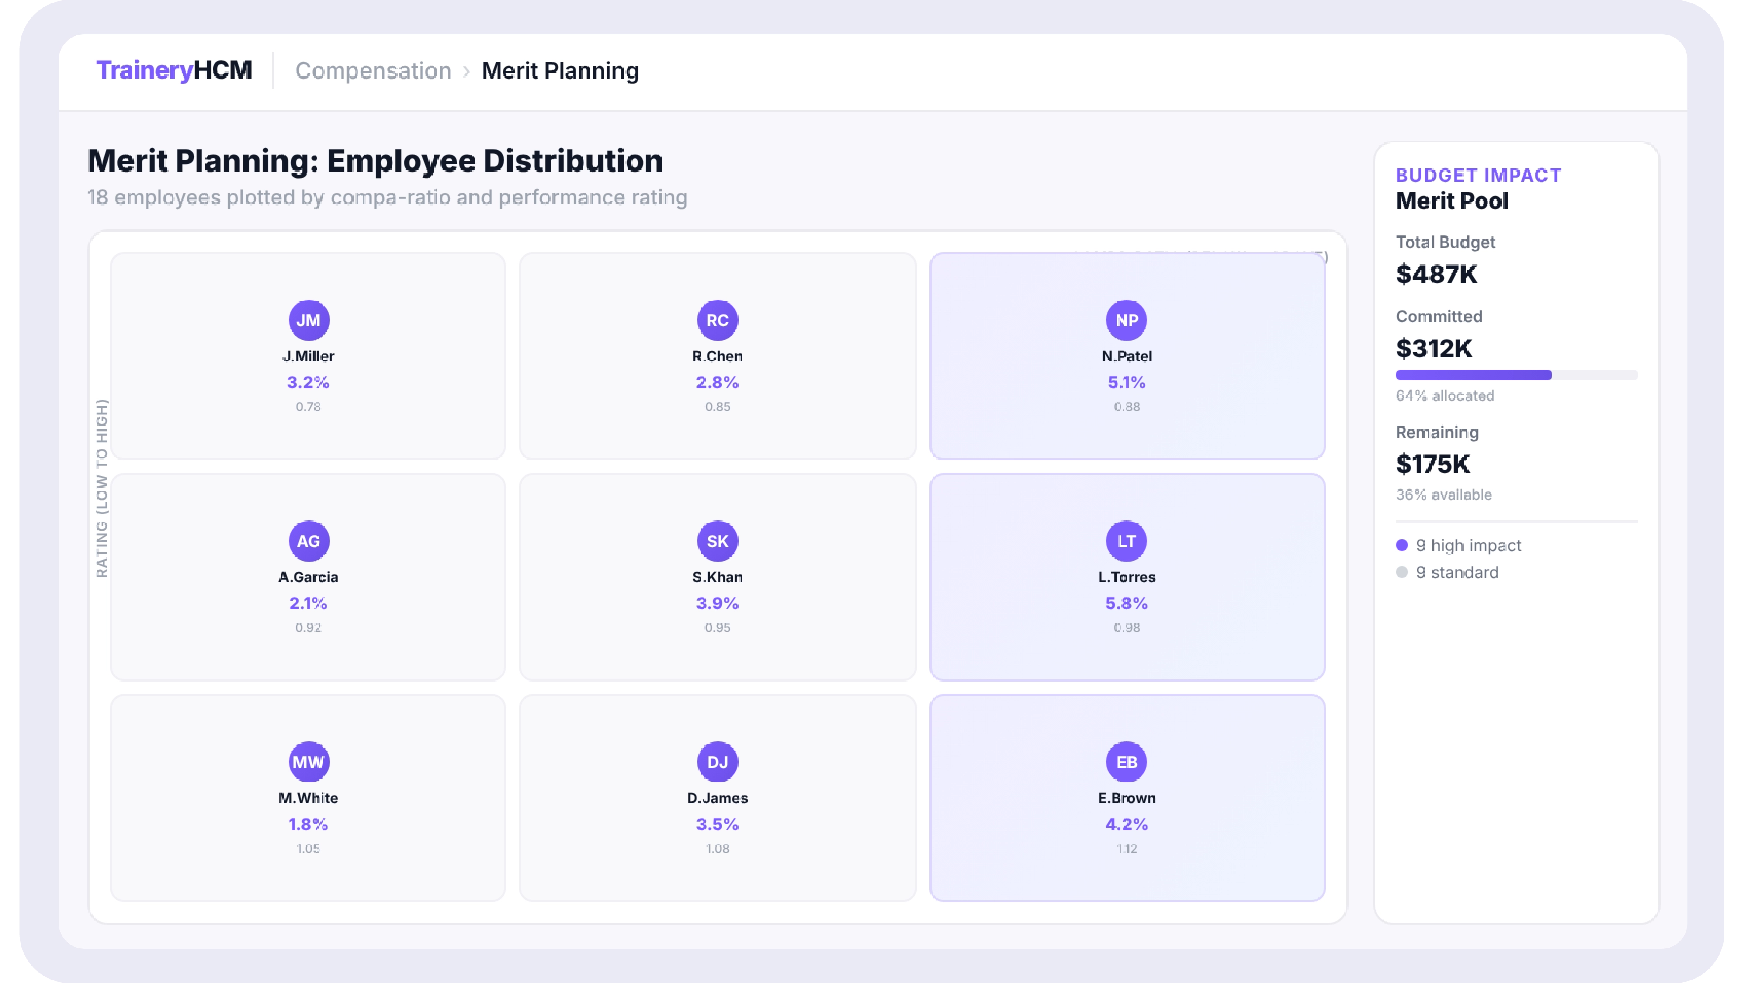1748x983 pixels.
Task: Click Committed $312K value
Action: click(x=1433, y=349)
